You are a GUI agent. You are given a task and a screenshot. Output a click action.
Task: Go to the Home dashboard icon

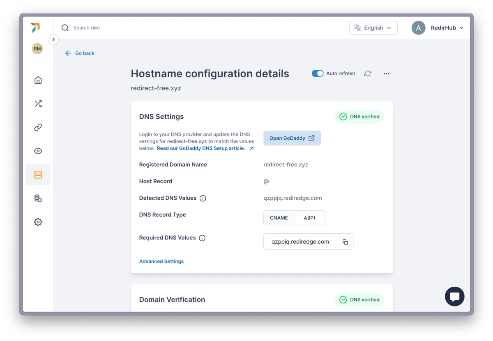point(38,80)
